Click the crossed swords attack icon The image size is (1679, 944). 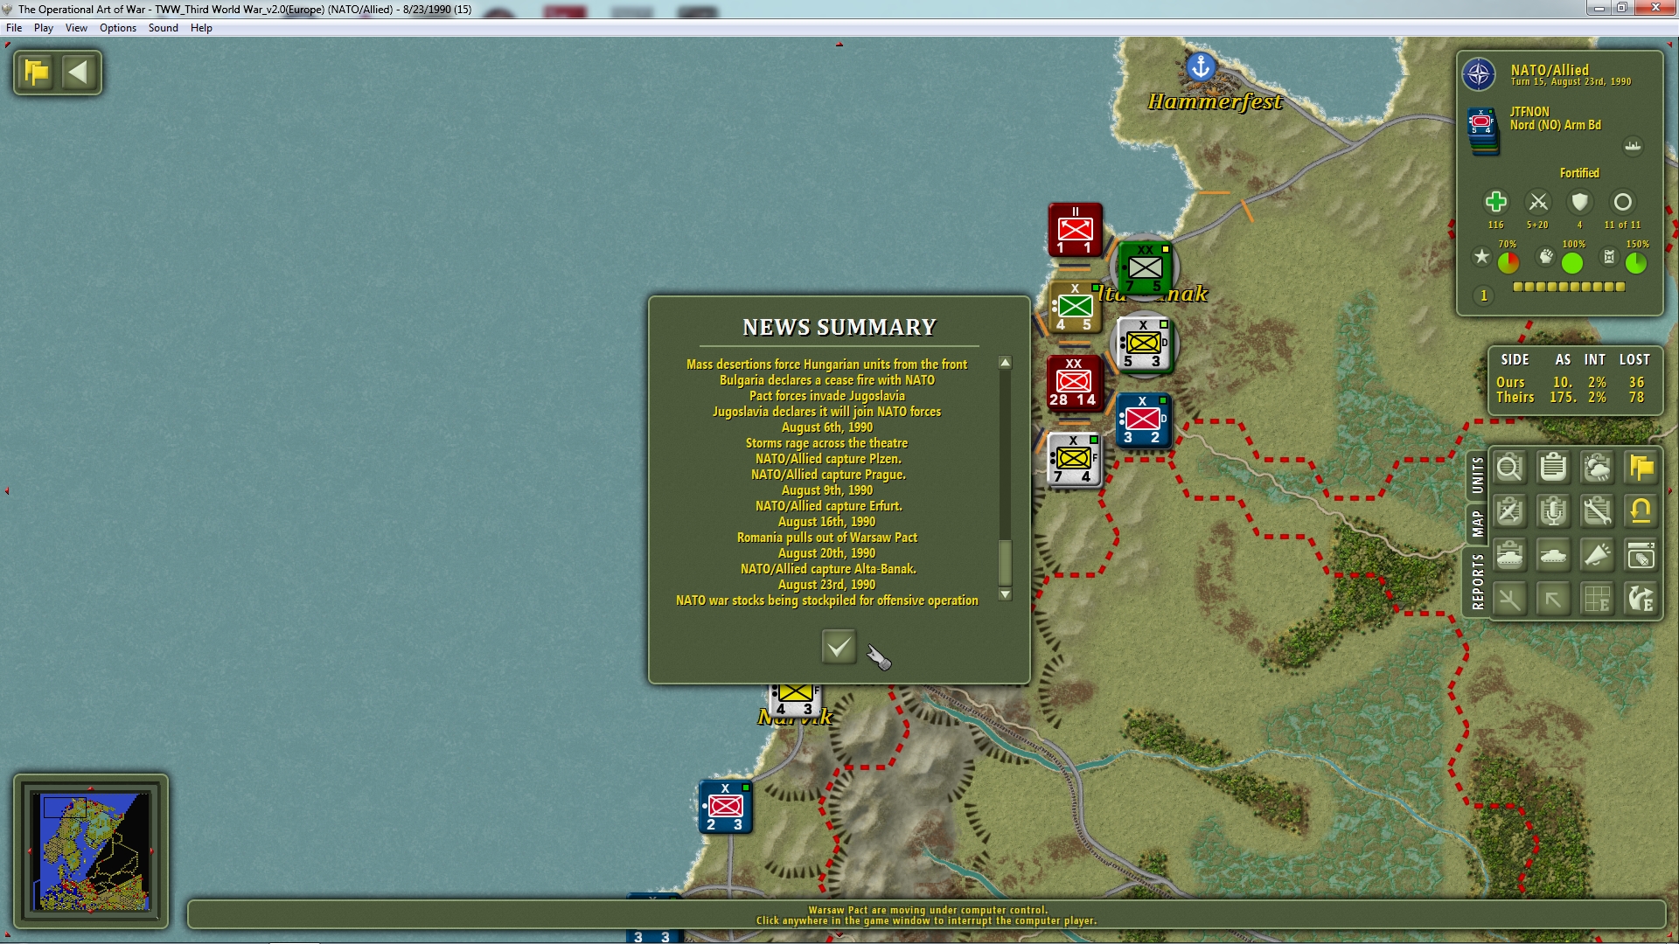coord(1537,202)
